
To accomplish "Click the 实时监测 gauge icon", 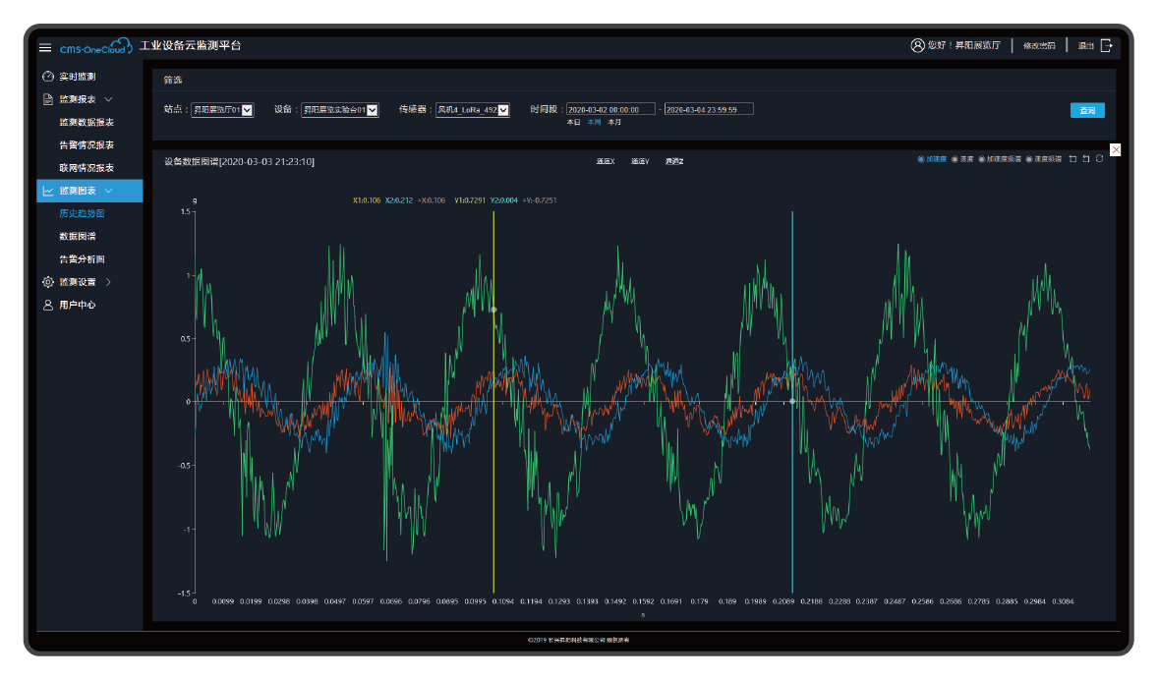I will [x=48, y=76].
